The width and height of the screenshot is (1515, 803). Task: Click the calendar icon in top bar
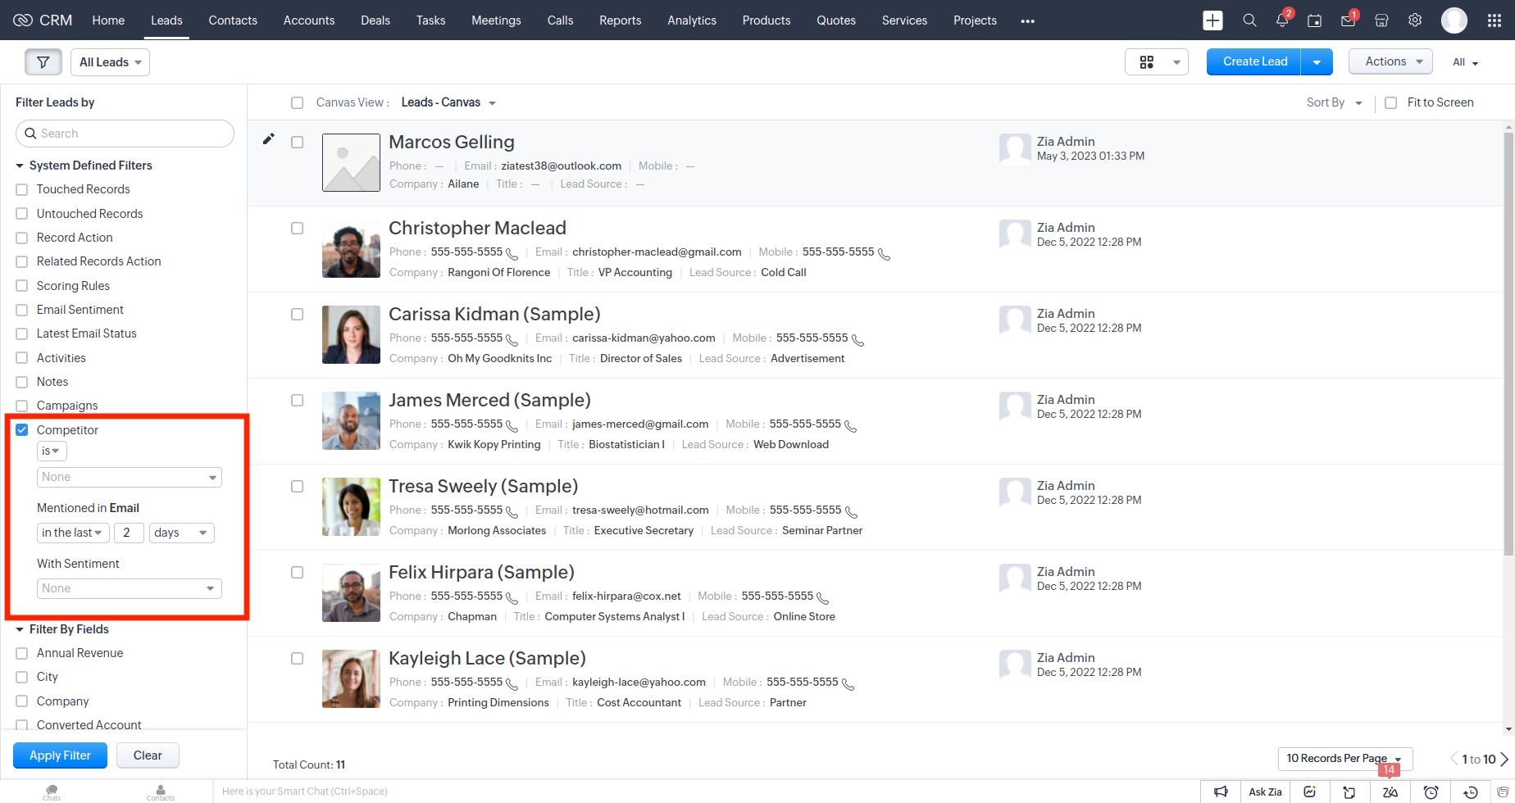(1314, 20)
